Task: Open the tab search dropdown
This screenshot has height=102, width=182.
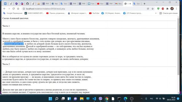Action: pos(157,2)
